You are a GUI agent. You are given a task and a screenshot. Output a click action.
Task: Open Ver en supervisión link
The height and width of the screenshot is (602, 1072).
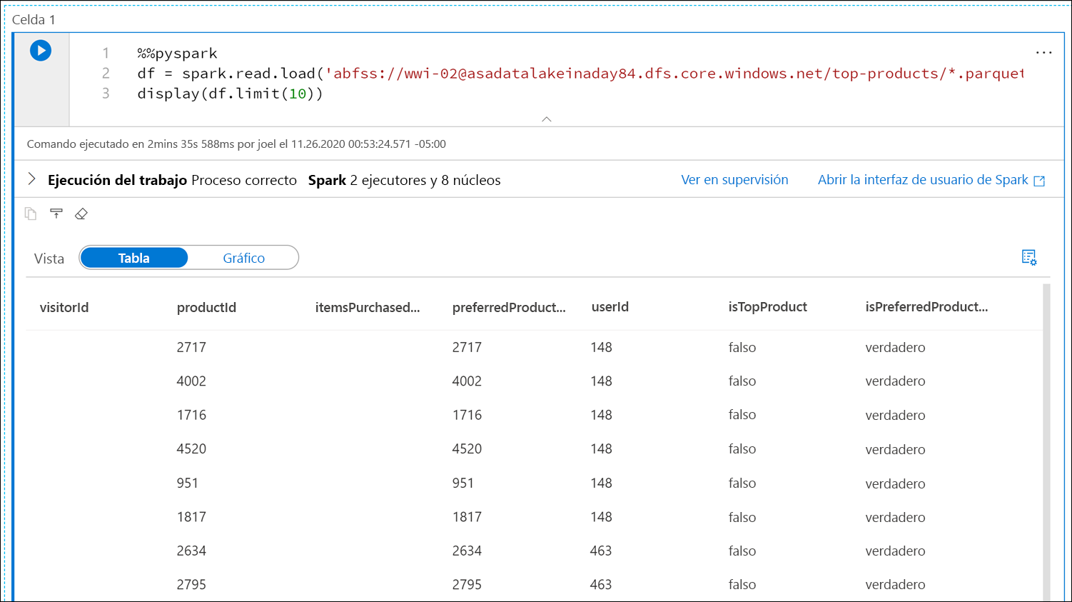point(734,180)
